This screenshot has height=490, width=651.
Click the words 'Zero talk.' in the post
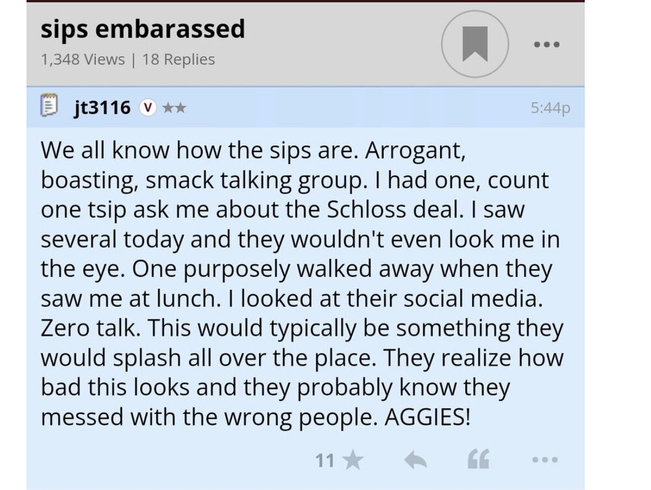90,328
